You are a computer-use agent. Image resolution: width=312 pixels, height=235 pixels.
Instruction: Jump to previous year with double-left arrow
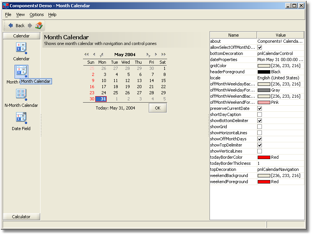click(86, 55)
